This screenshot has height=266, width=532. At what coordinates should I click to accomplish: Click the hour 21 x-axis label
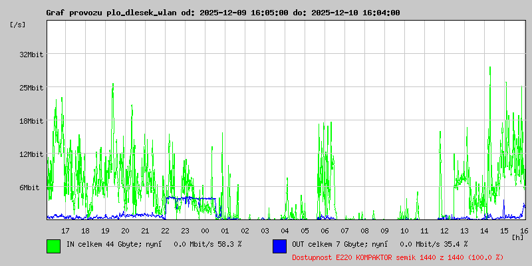pos(145,231)
